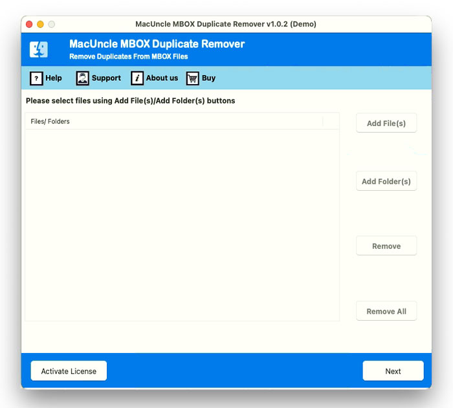This screenshot has height=408, width=453.
Task: Click the About us info icon
Action: tap(137, 78)
